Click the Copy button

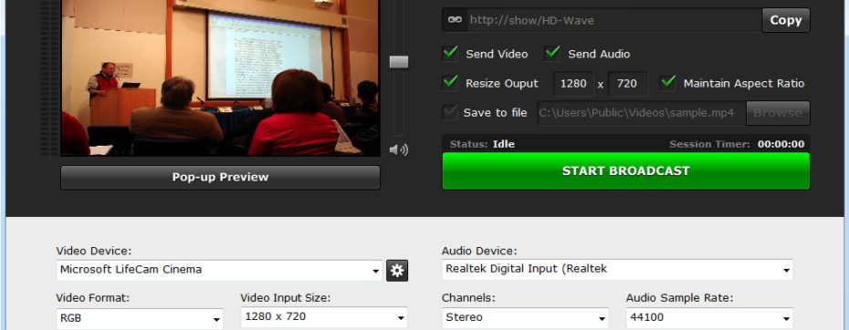[786, 20]
